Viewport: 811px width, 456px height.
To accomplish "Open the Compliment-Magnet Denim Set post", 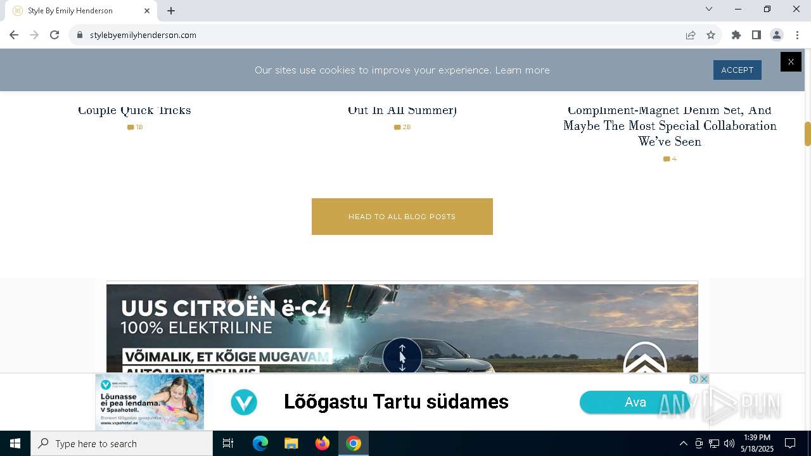I will pyautogui.click(x=670, y=126).
